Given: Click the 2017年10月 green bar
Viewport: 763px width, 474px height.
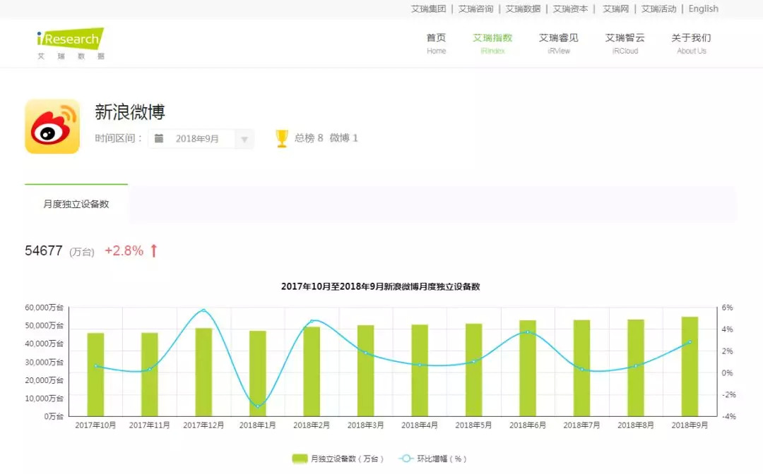Looking at the screenshot, I should [x=95, y=375].
